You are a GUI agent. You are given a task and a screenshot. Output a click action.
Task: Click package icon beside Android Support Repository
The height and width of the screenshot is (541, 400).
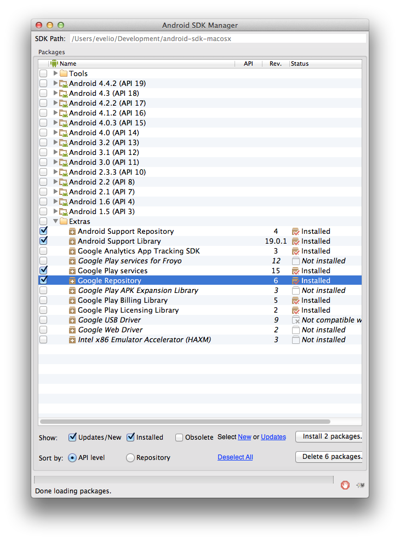coord(72,232)
